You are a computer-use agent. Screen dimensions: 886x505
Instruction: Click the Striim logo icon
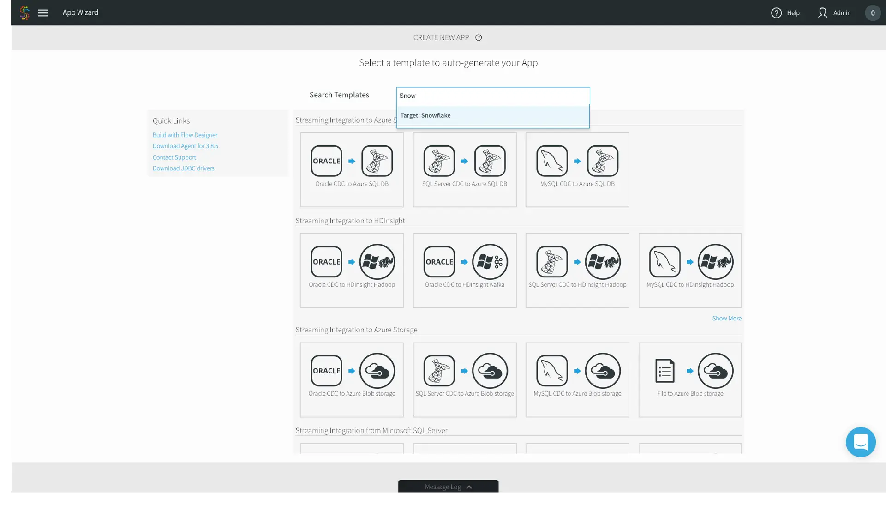coord(25,13)
